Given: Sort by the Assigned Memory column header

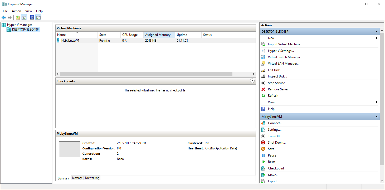Looking at the screenshot, I should click(x=159, y=35).
